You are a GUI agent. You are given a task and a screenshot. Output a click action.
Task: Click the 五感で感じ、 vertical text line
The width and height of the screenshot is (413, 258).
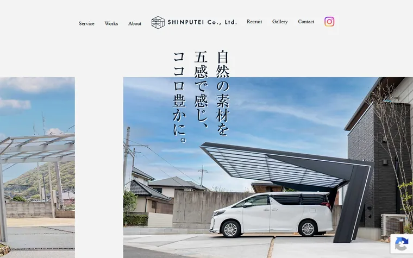tap(201, 90)
